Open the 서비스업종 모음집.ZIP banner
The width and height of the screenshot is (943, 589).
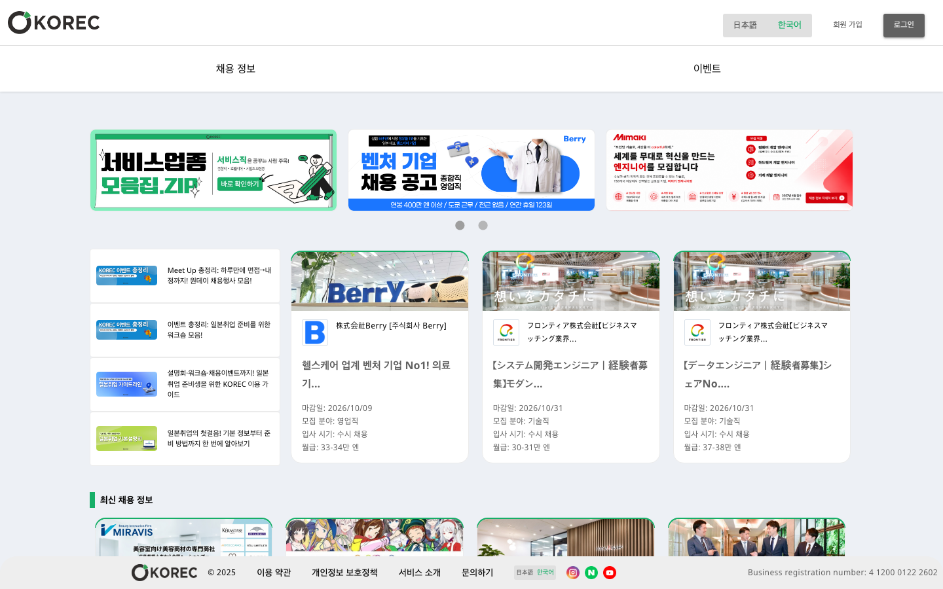click(213, 170)
